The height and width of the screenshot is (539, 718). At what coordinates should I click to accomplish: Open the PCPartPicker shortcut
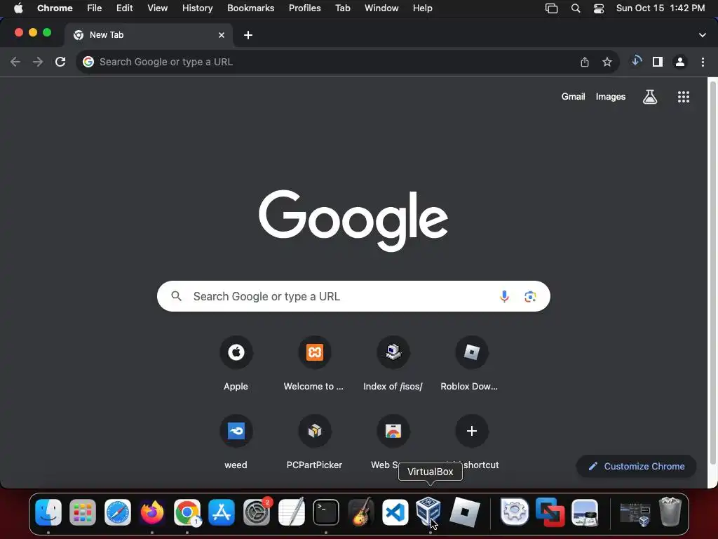(x=314, y=442)
